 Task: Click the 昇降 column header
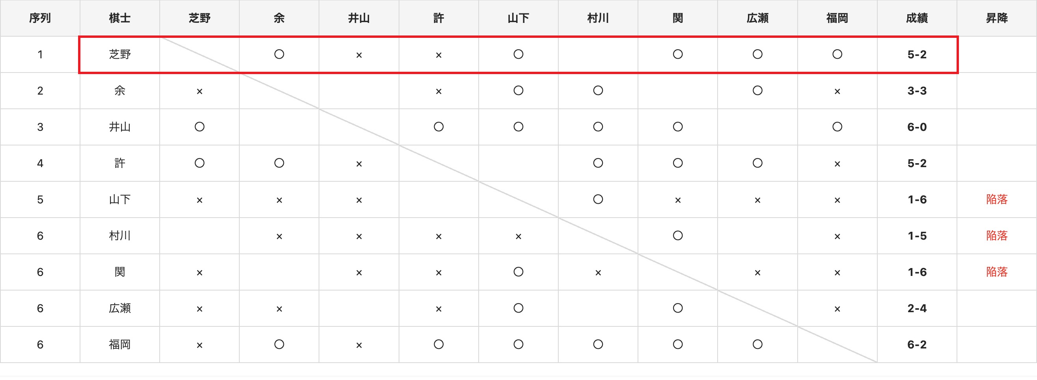point(996,18)
